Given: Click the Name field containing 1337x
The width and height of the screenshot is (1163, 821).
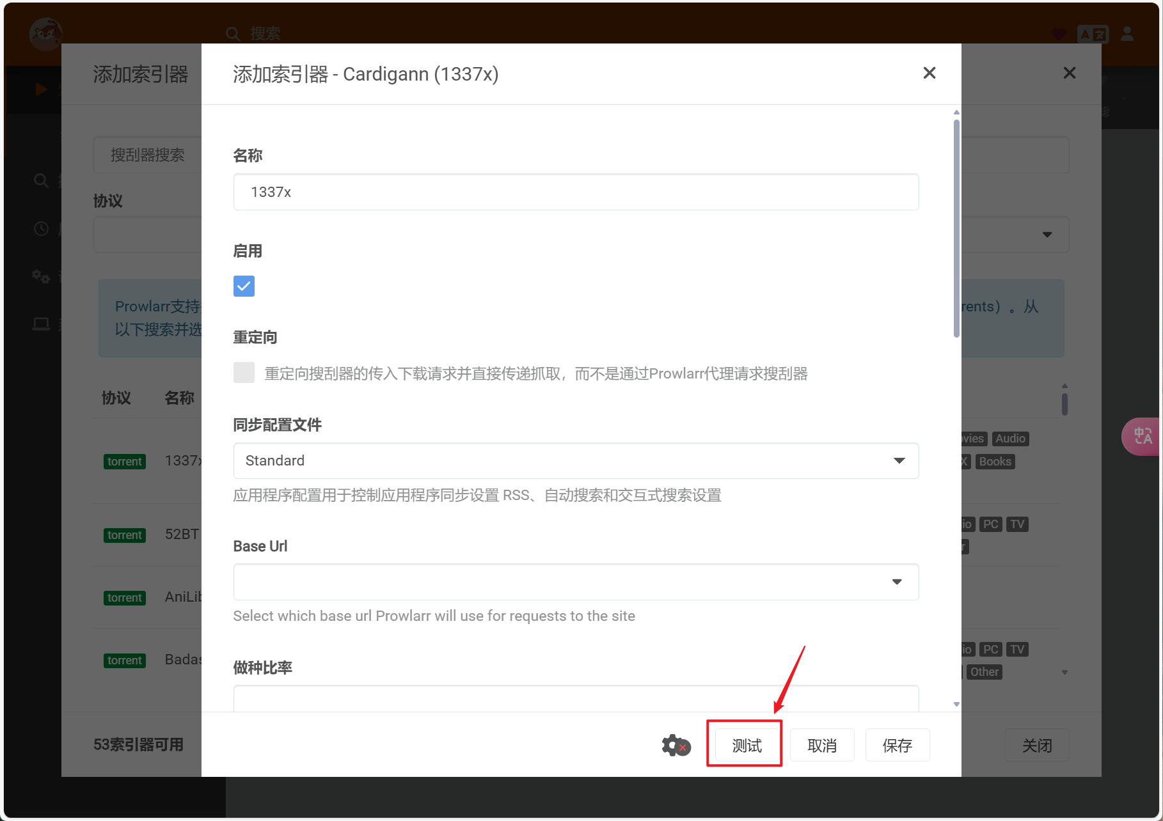Looking at the screenshot, I should (x=576, y=192).
